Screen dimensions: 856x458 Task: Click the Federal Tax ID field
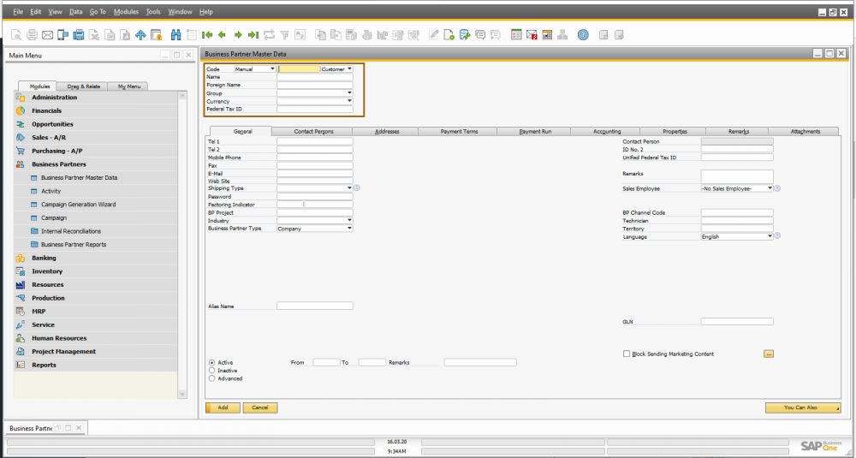tap(315, 110)
